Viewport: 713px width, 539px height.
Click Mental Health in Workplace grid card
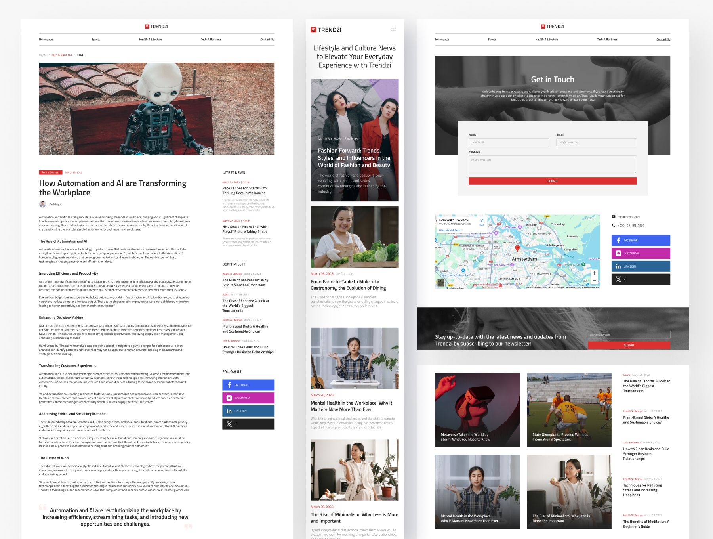click(477, 491)
